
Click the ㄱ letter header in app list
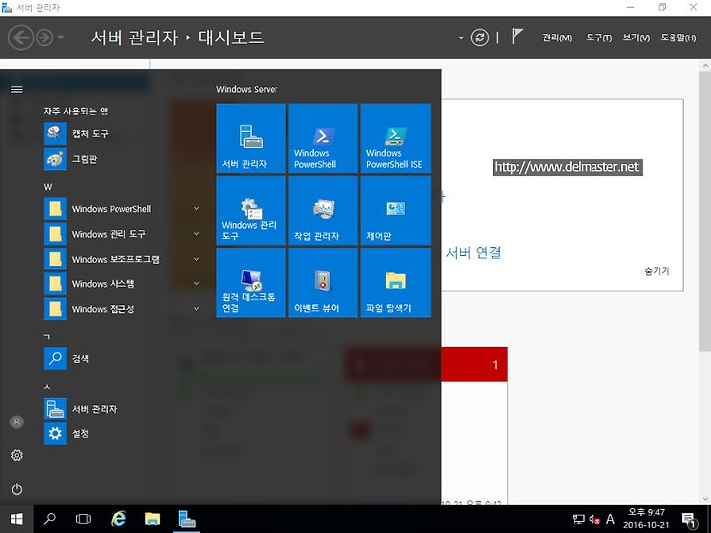47,337
